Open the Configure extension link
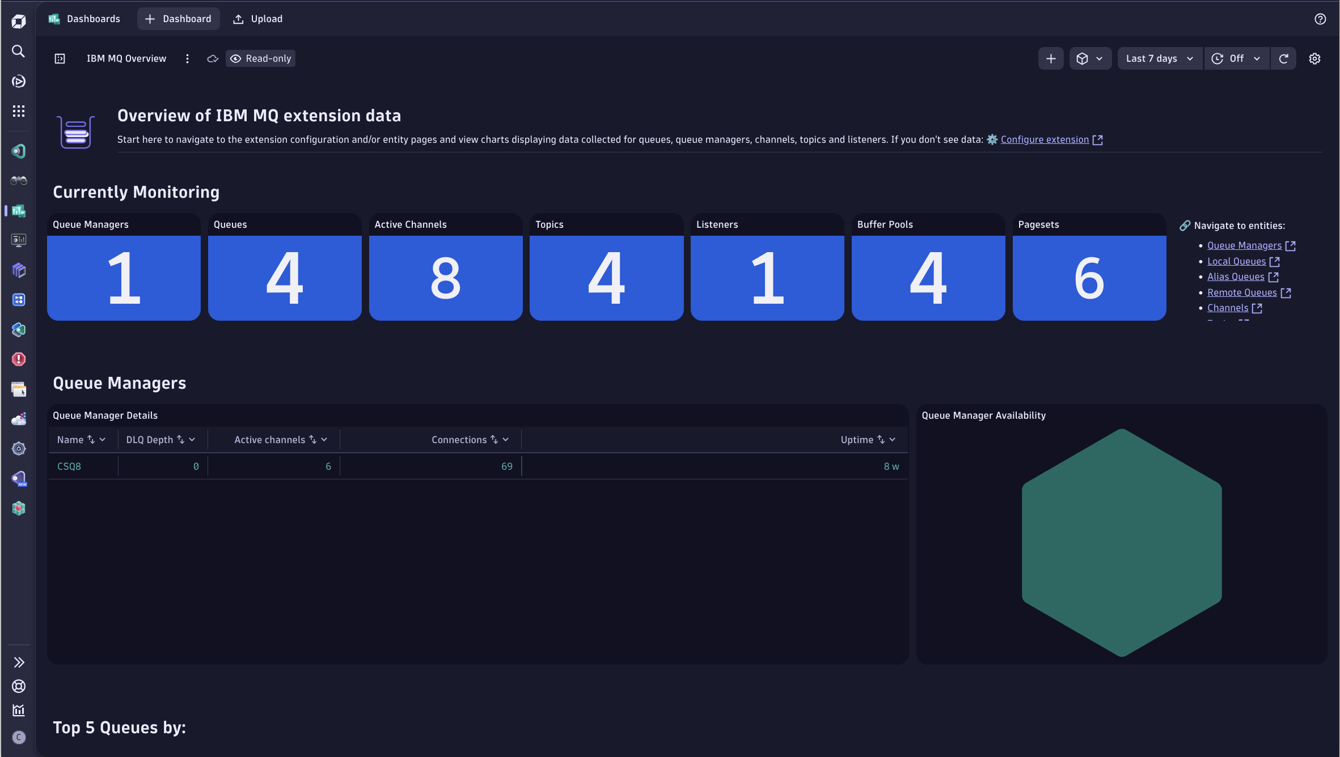Viewport: 1340px width, 757px height. coord(1045,140)
